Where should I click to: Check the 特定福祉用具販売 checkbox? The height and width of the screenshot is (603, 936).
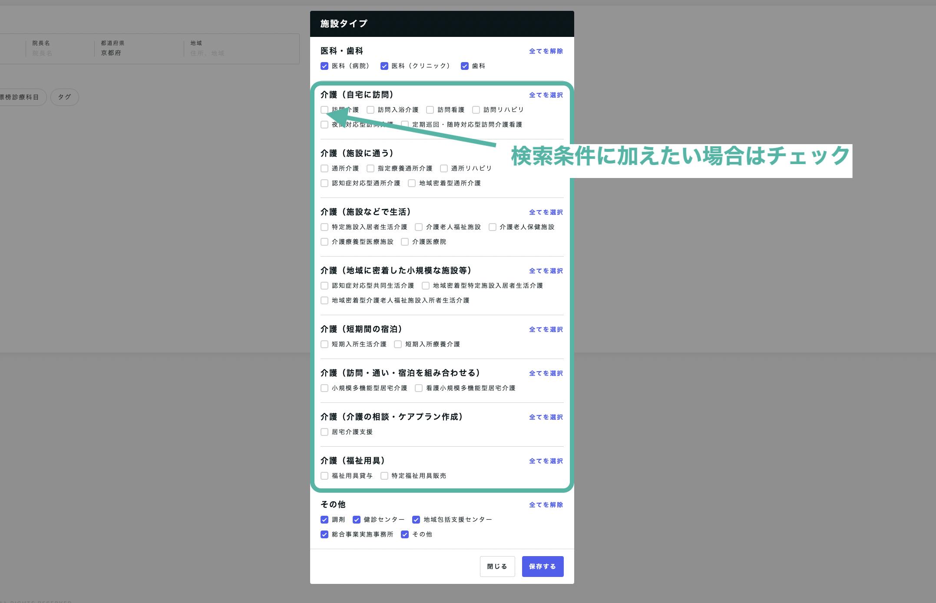pos(384,476)
